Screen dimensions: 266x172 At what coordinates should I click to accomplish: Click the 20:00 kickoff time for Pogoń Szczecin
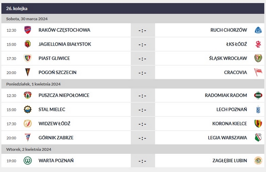tap(11, 72)
